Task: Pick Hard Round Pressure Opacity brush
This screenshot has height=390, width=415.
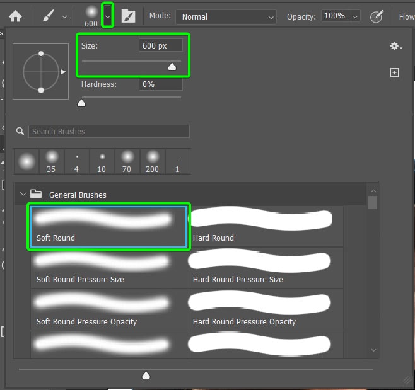Action: click(x=265, y=309)
